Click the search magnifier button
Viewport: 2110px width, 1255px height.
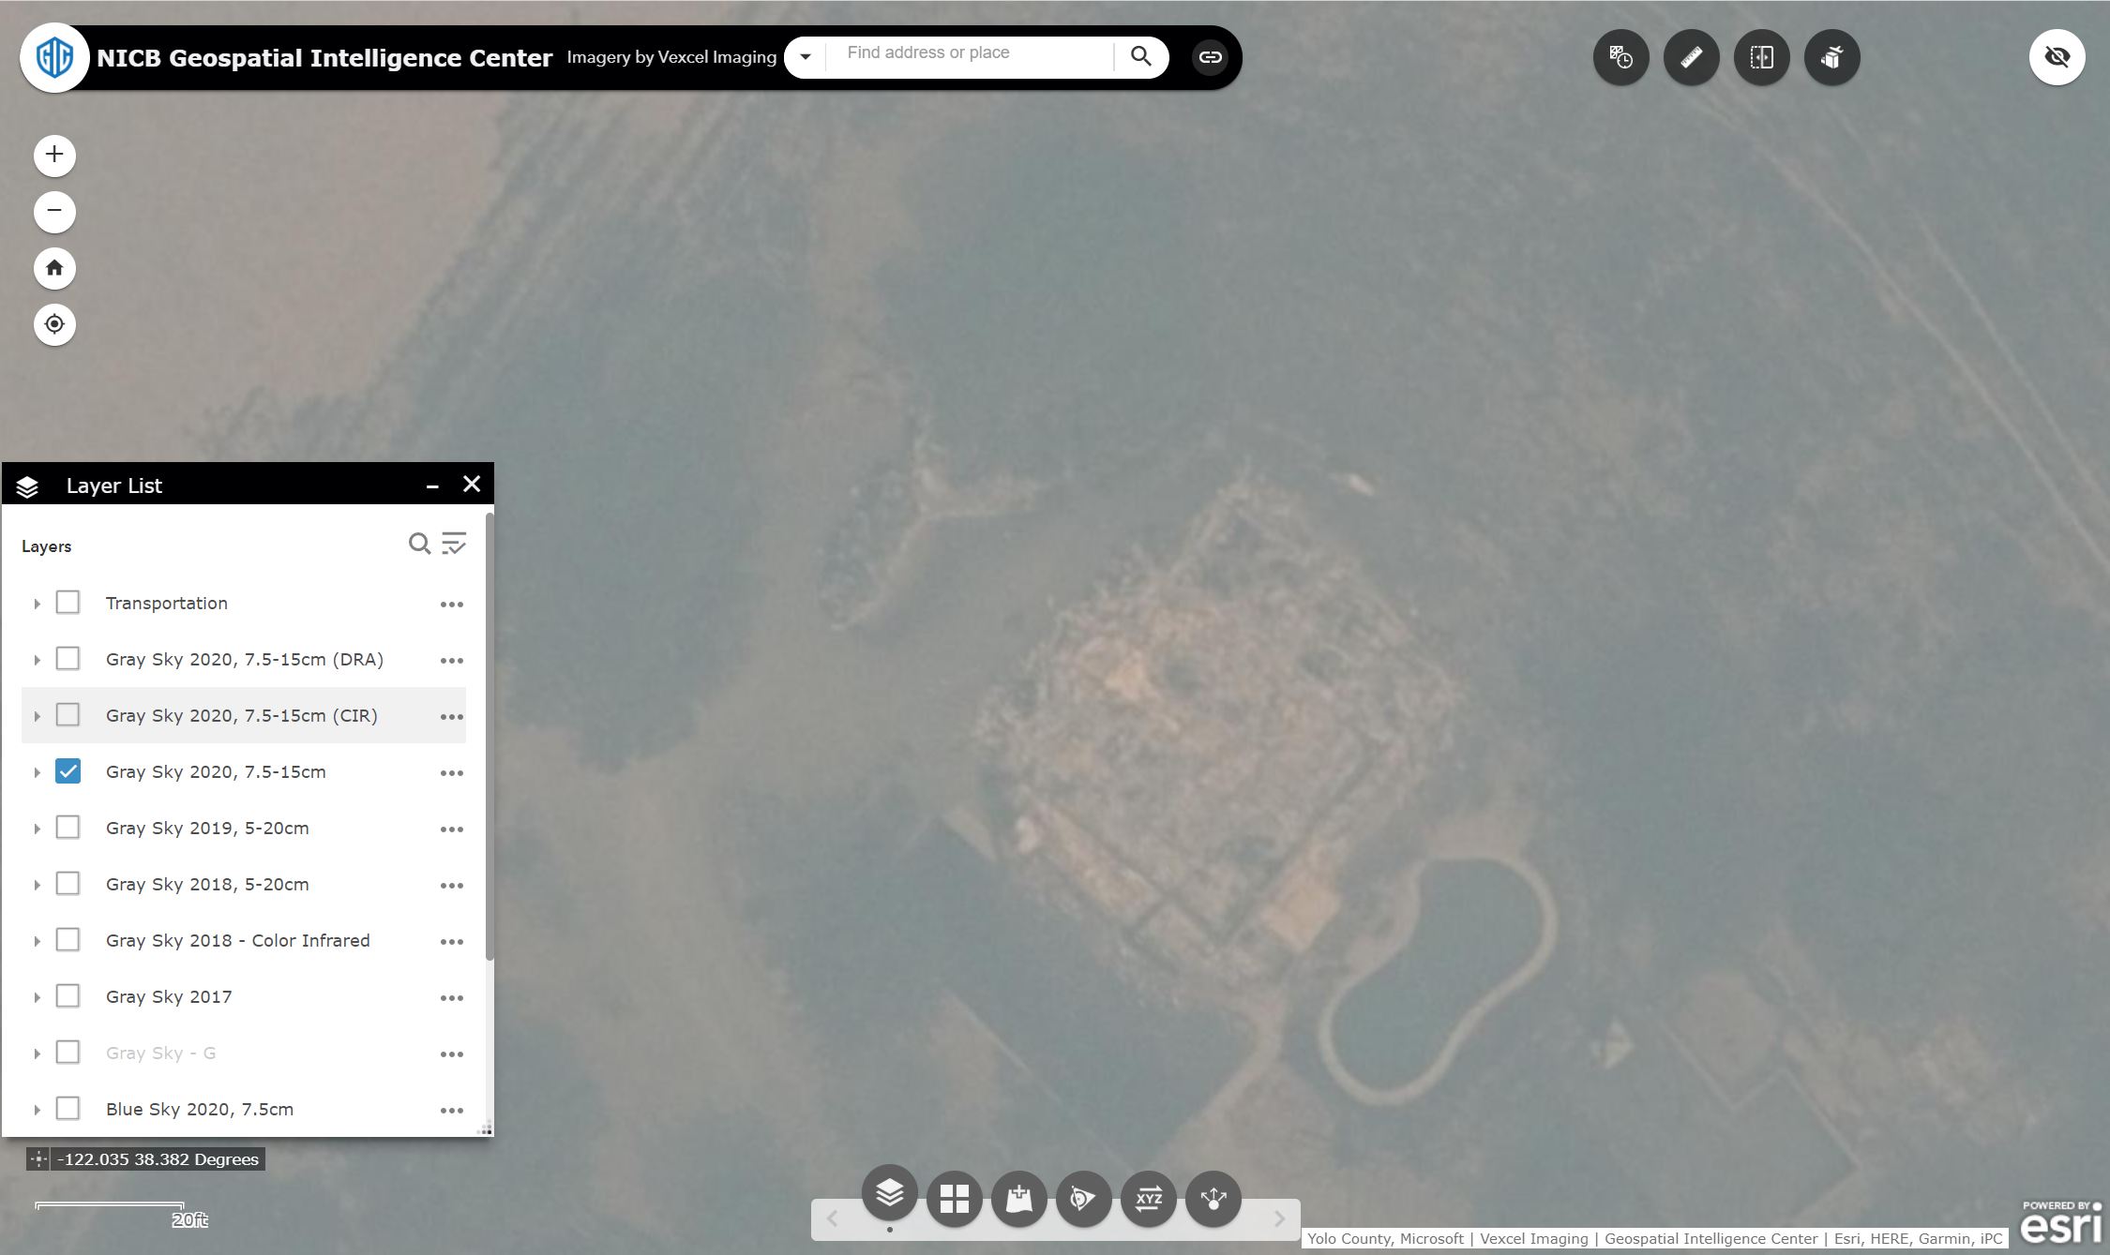click(1140, 56)
